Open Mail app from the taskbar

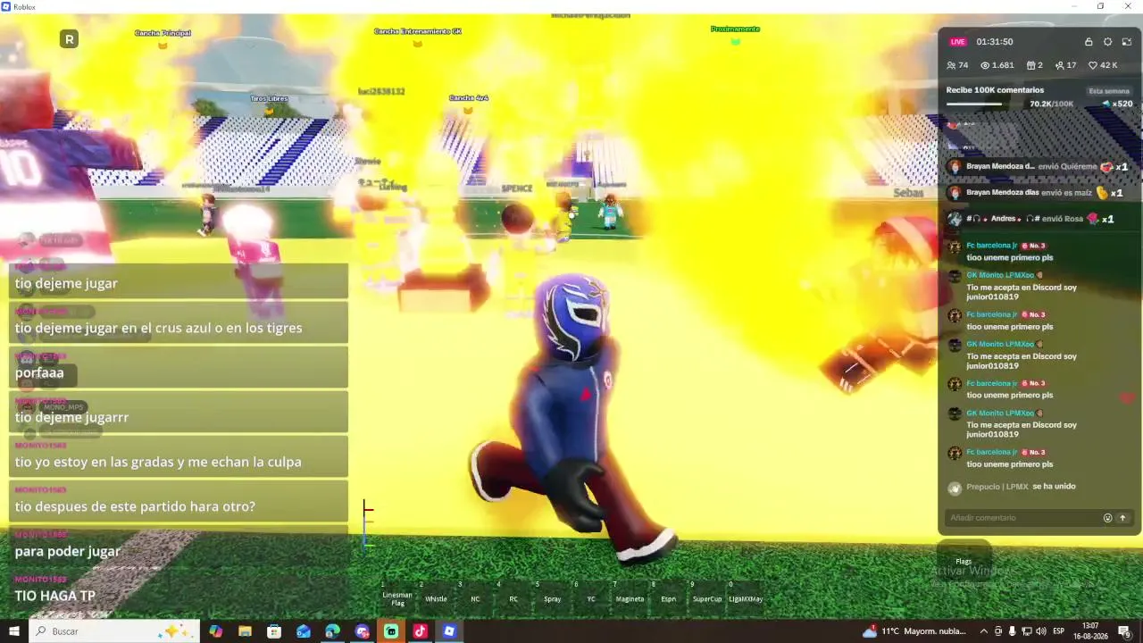pyautogui.click(x=304, y=631)
